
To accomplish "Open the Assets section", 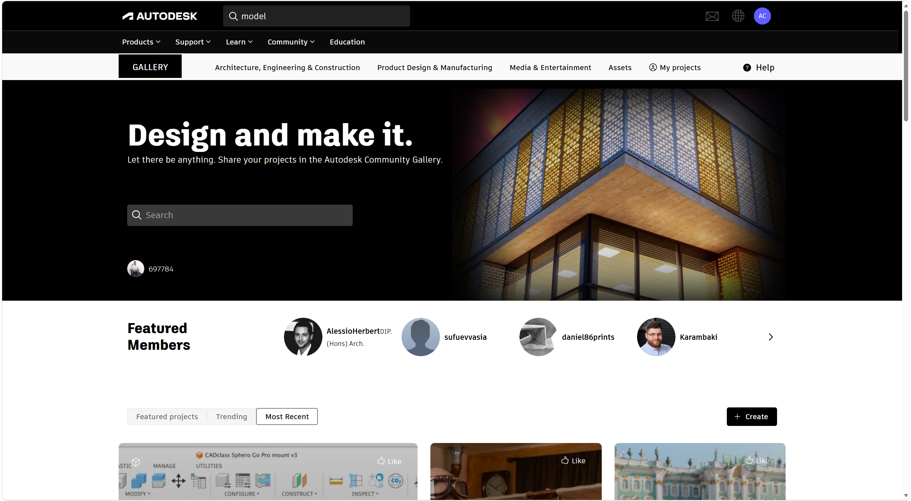I will [x=620, y=68].
